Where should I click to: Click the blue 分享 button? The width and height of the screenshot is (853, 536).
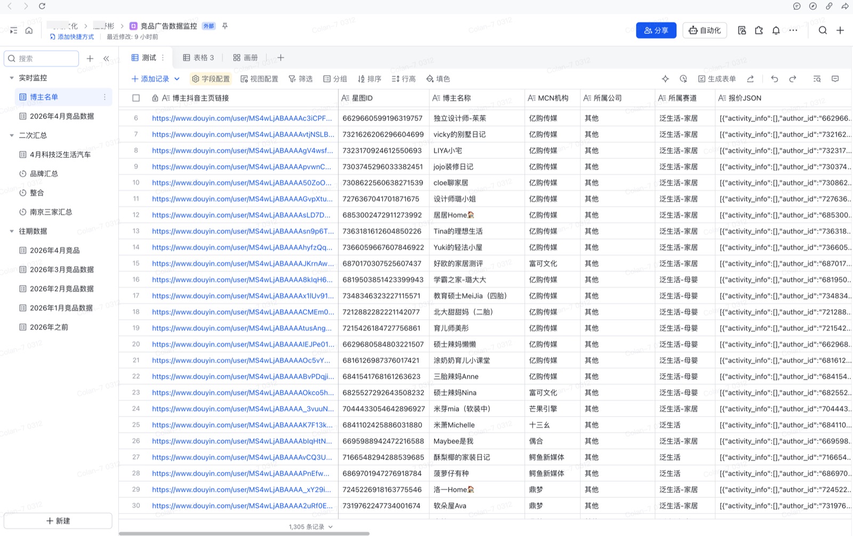pyautogui.click(x=656, y=30)
